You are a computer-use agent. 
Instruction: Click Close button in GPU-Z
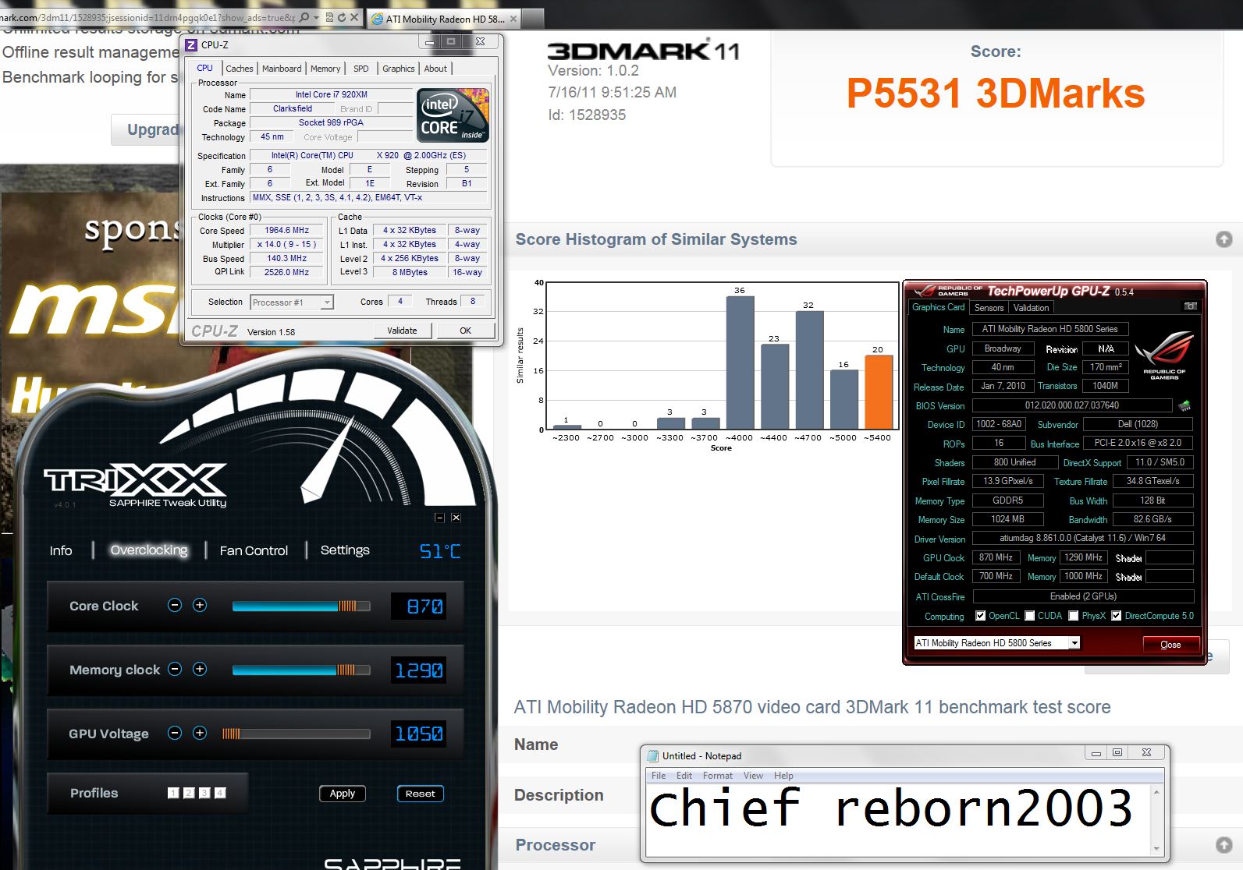point(1170,645)
